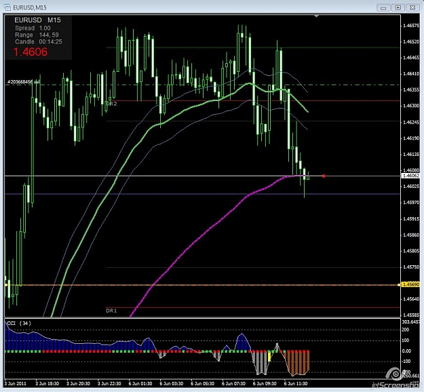This screenshot has width=424, height=392.
Task: Click the yellow 1.45690 price label
Action: pyautogui.click(x=410, y=284)
